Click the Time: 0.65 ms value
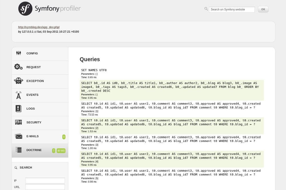This screenshot has height=190, width=286. pyautogui.click(x=89, y=77)
